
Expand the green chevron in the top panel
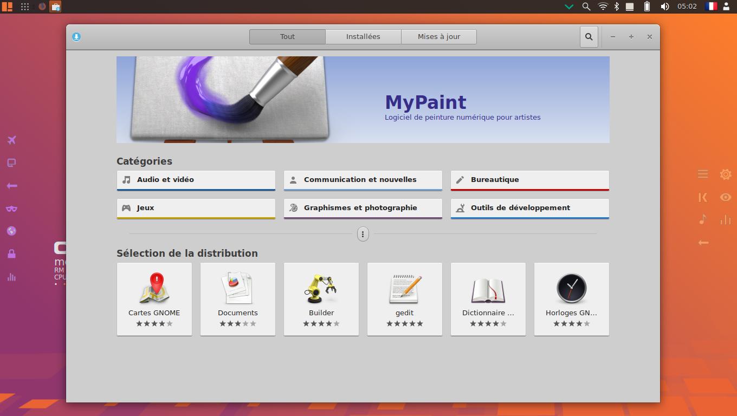tap(569, 7)
